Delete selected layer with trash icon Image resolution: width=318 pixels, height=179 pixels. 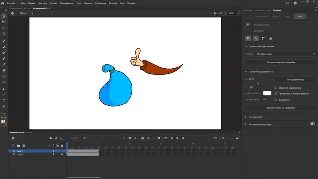(24, 146)
